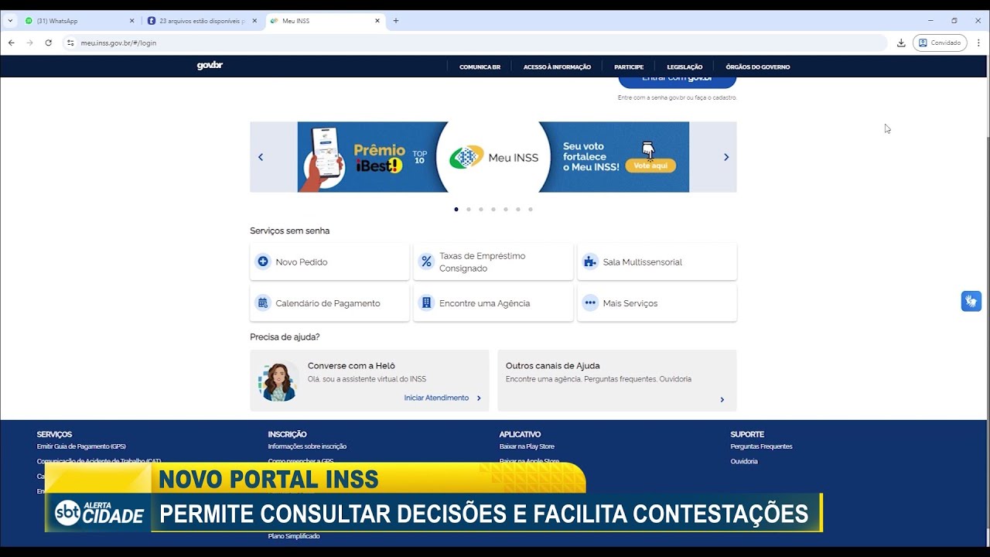Image resolution: width=990 pixels, height=557 pixels.
Task: Select the Meu INSS tab
Action: coord(325,21)
